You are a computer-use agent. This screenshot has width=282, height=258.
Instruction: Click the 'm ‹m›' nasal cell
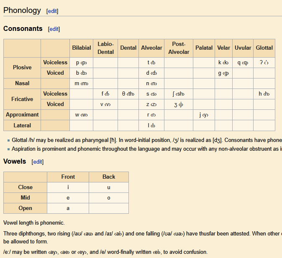(x=82, y=83)
